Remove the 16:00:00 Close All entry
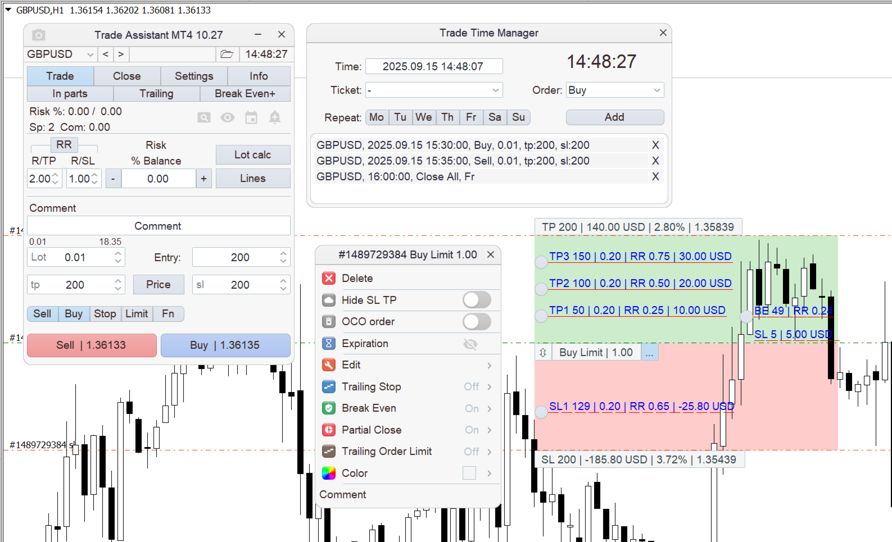 tap(655, 176)
